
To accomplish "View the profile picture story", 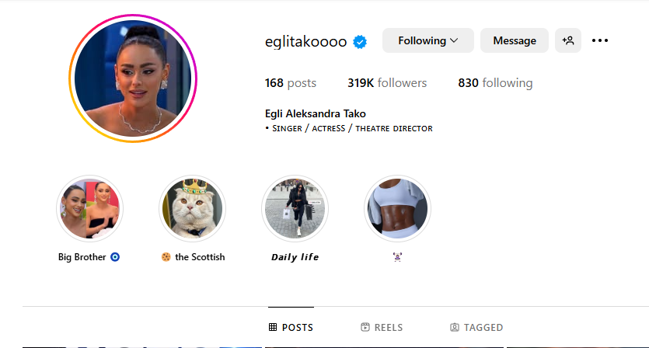I will 133,78.
